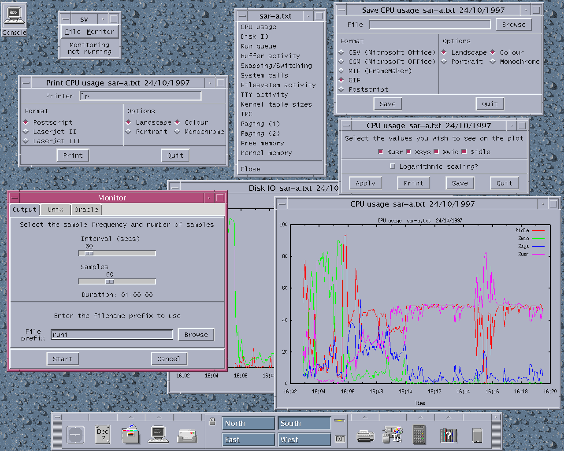Enable the Logarithmic scaling checkbox
564x451 pixels.
click(393, 166)
